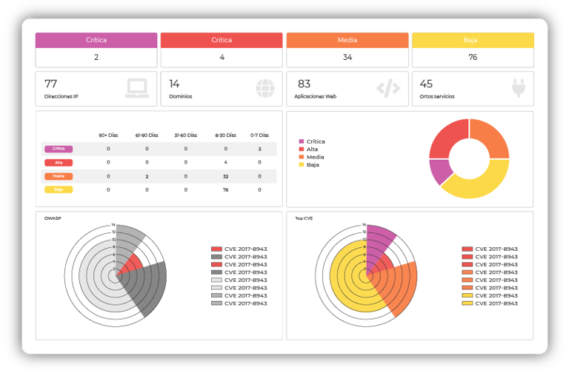Select the purple Crítica severity header

(96, 40)
